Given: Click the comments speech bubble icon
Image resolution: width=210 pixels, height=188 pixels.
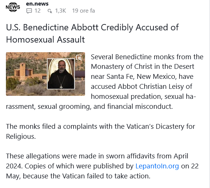Looking at the screenshot, I should click(x=29, y=11).
